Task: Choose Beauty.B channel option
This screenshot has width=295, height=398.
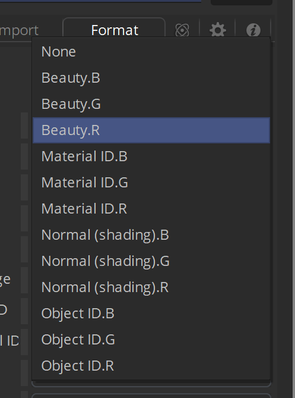Action: pos(151,78)
